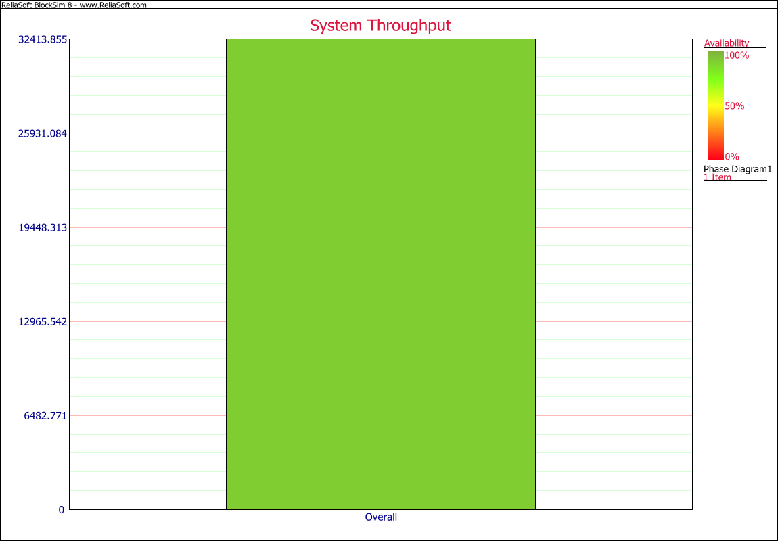Viewport: 778px width, 541px height.
Task: Select the 25931.084 y-axis value
Action: (43, 133)
